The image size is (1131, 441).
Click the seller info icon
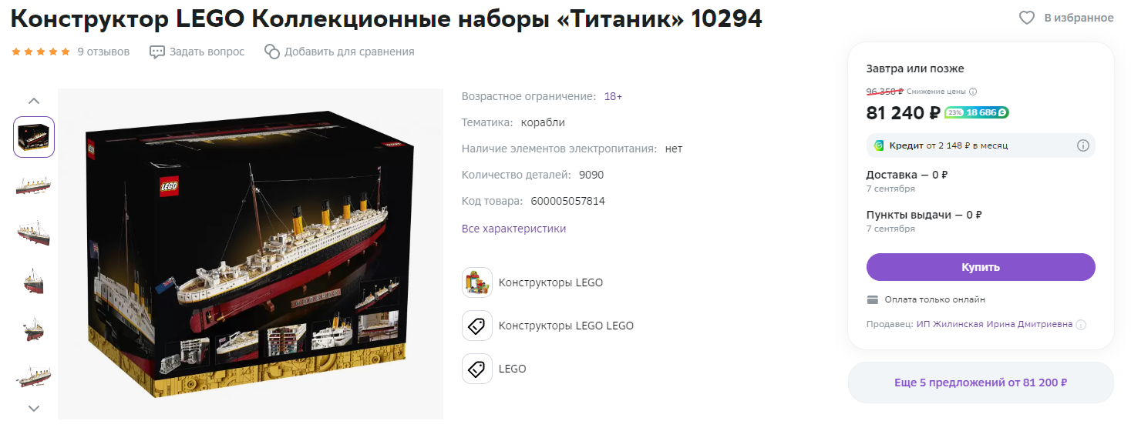tap(1081, 325)
